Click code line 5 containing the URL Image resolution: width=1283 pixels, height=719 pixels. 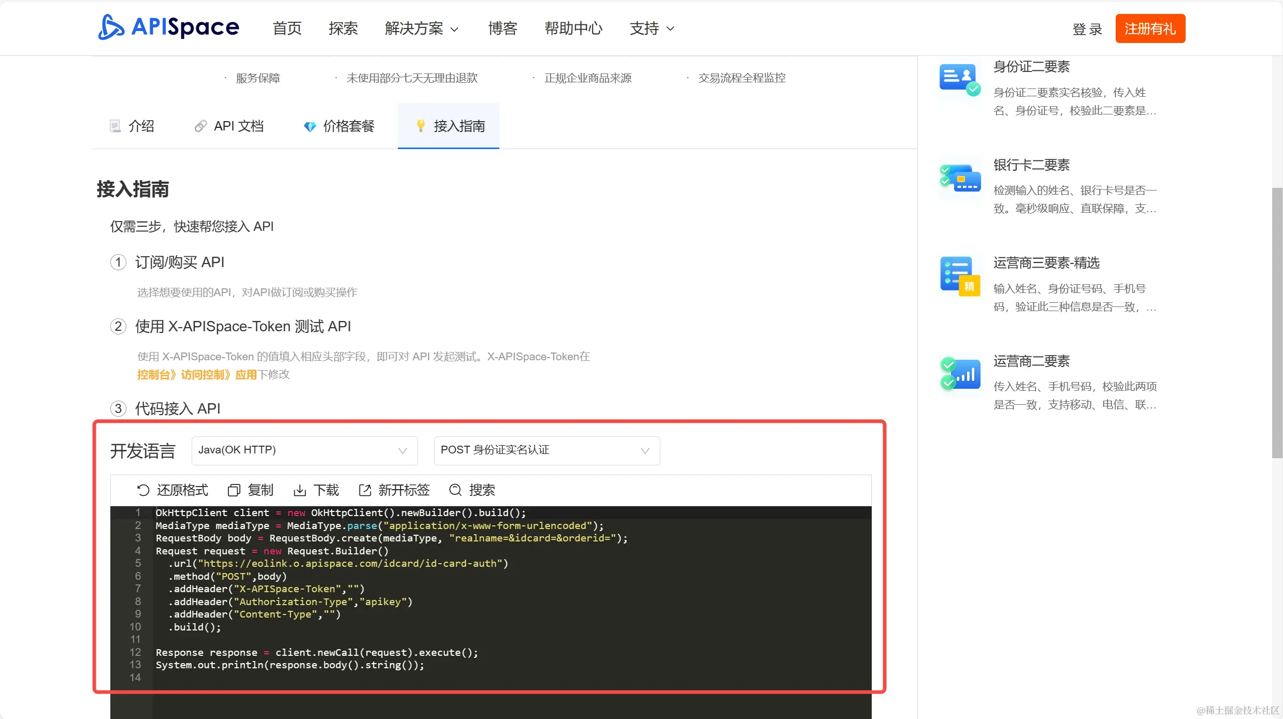pyautogui.click(x=338, y=563)
